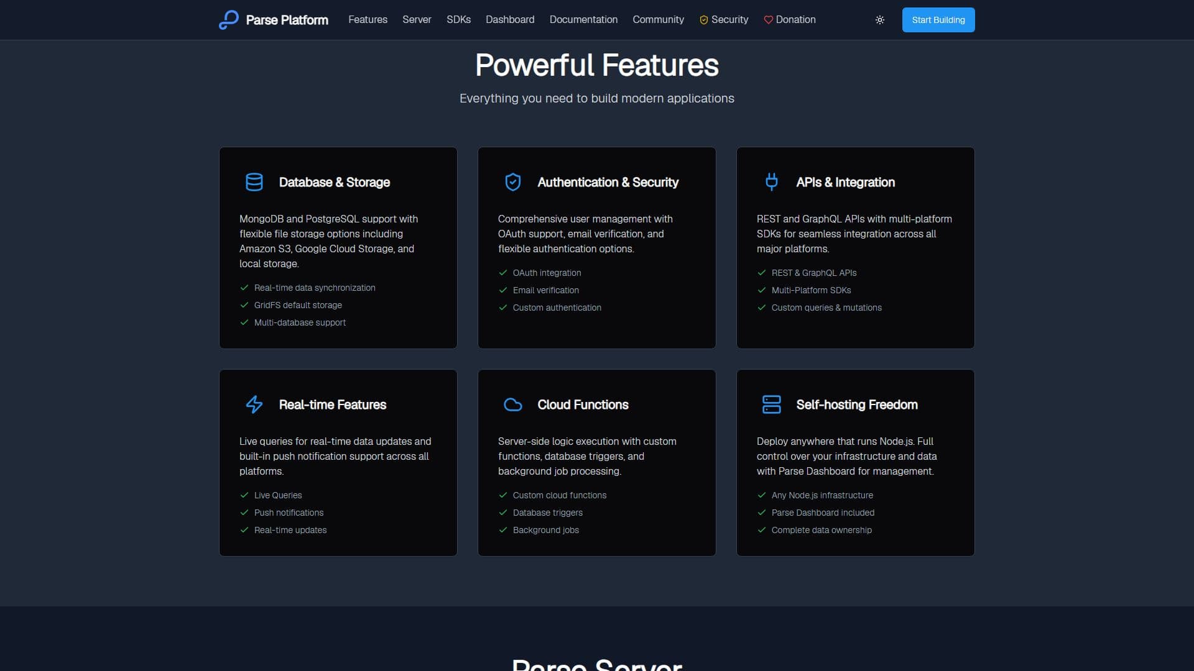Click the Start Building button
Image resolution: width=1194 pixels, height=671 pixels.
tap(938, 20)
